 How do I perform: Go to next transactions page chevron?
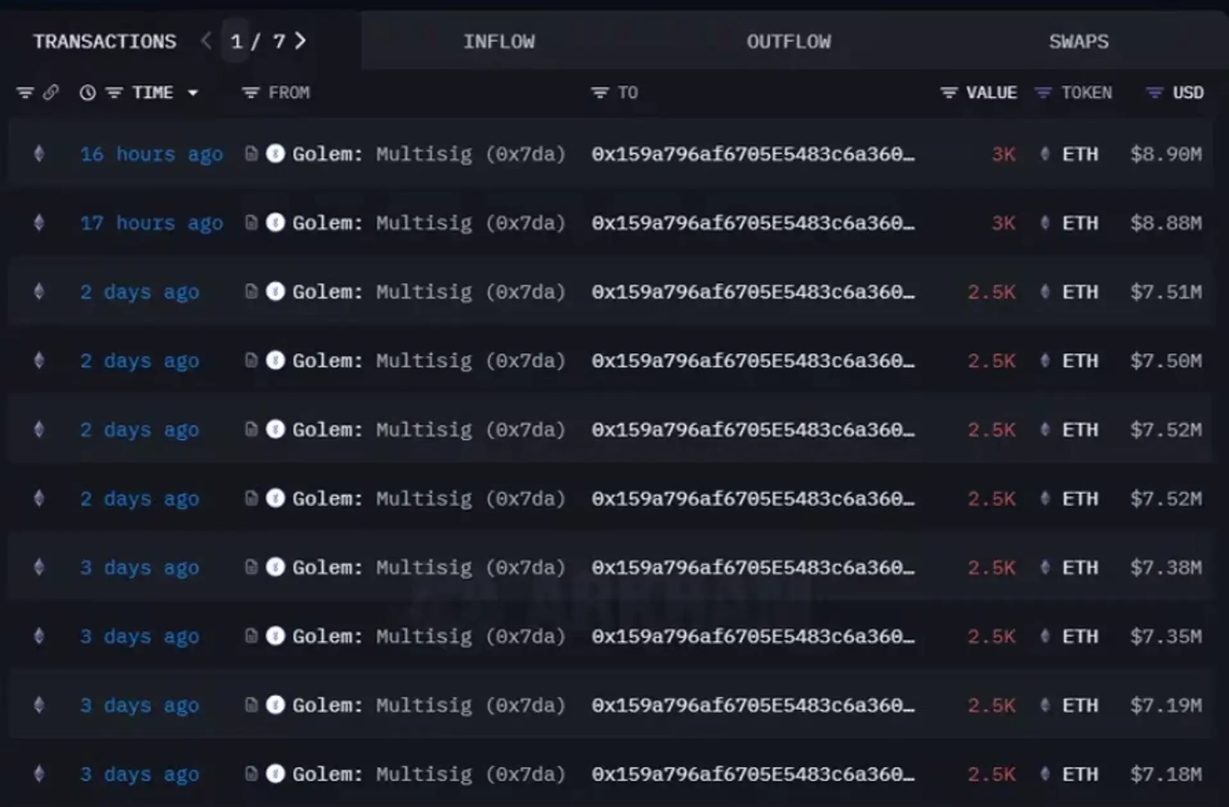[300, 41]
